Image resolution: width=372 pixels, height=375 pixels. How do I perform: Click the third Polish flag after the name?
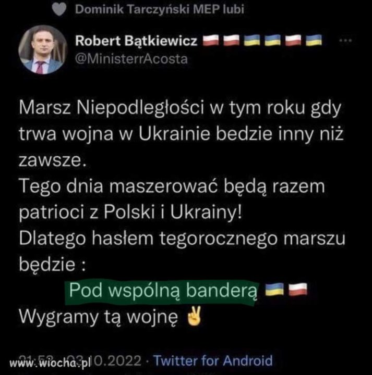point(293,40)
